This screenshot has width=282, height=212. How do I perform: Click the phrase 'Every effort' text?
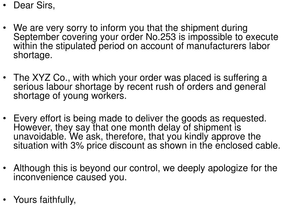[37, 119]
